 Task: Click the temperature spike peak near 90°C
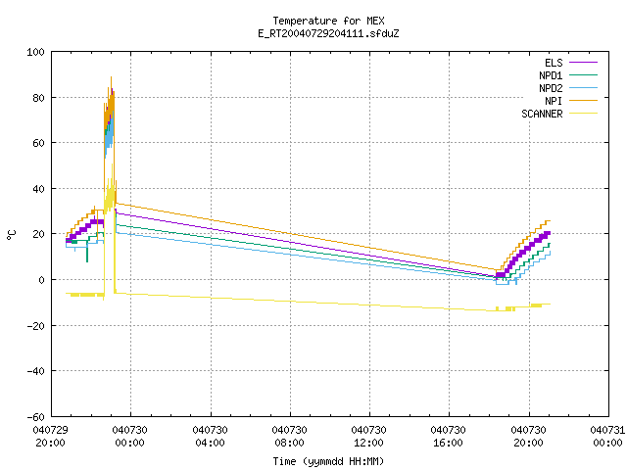(x=111, y=77)
